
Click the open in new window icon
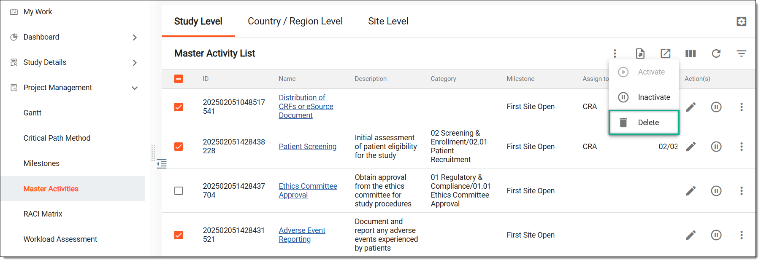(x=665, y=53)
